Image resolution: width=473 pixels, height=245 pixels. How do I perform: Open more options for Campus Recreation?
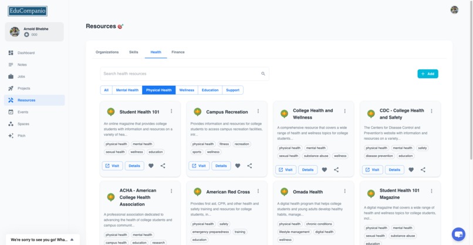[x=258, y=111]
